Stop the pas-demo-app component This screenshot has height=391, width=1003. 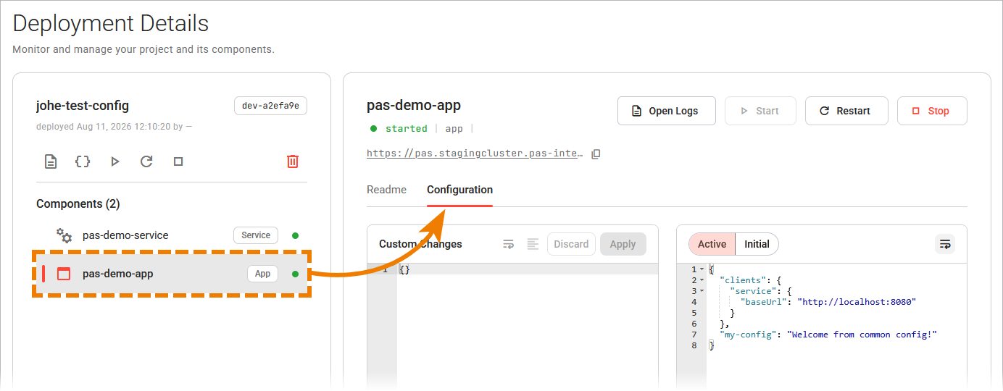coord(932,111)
